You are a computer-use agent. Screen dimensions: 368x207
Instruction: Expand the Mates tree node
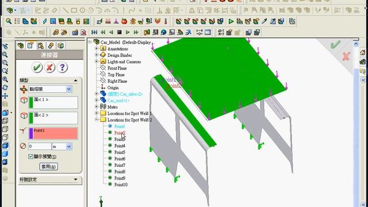pyautogui.click(x=97, y=106)
